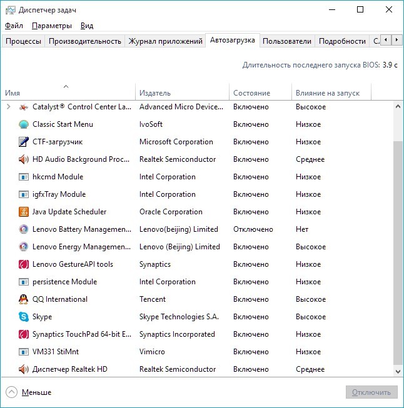Viewport: 404px width, 408px height.
Task: Click the Java Update Scheduler icon
Action: 24,212
